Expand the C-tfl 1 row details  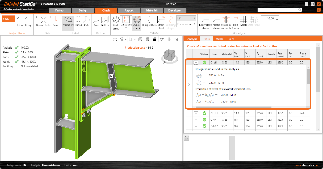pyautogui.click(x=196, y=113)
